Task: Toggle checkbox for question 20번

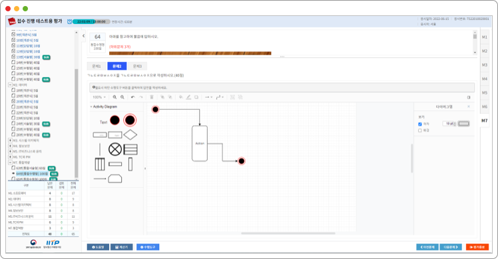Action: pos(13,101)
